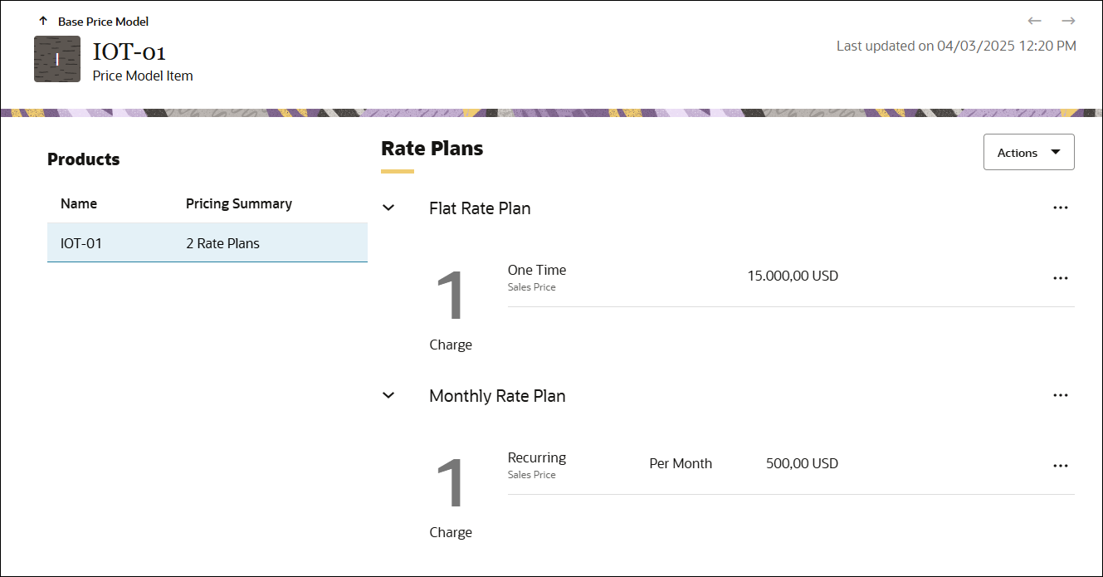Navigate forward using the right arrow
Viewport: 1103px width, 577px height.
(x=1068, y=20)
